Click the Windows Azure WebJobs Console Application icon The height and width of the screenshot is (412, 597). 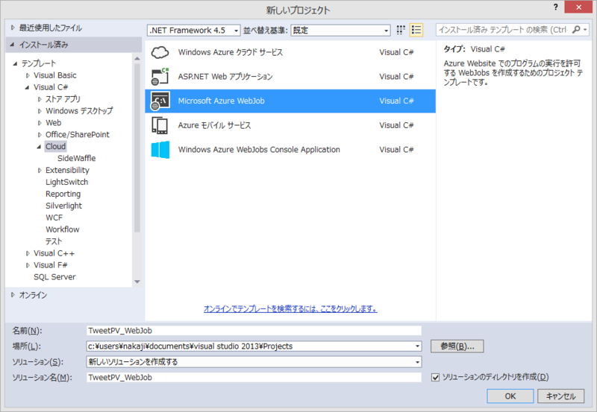[160, 150]
